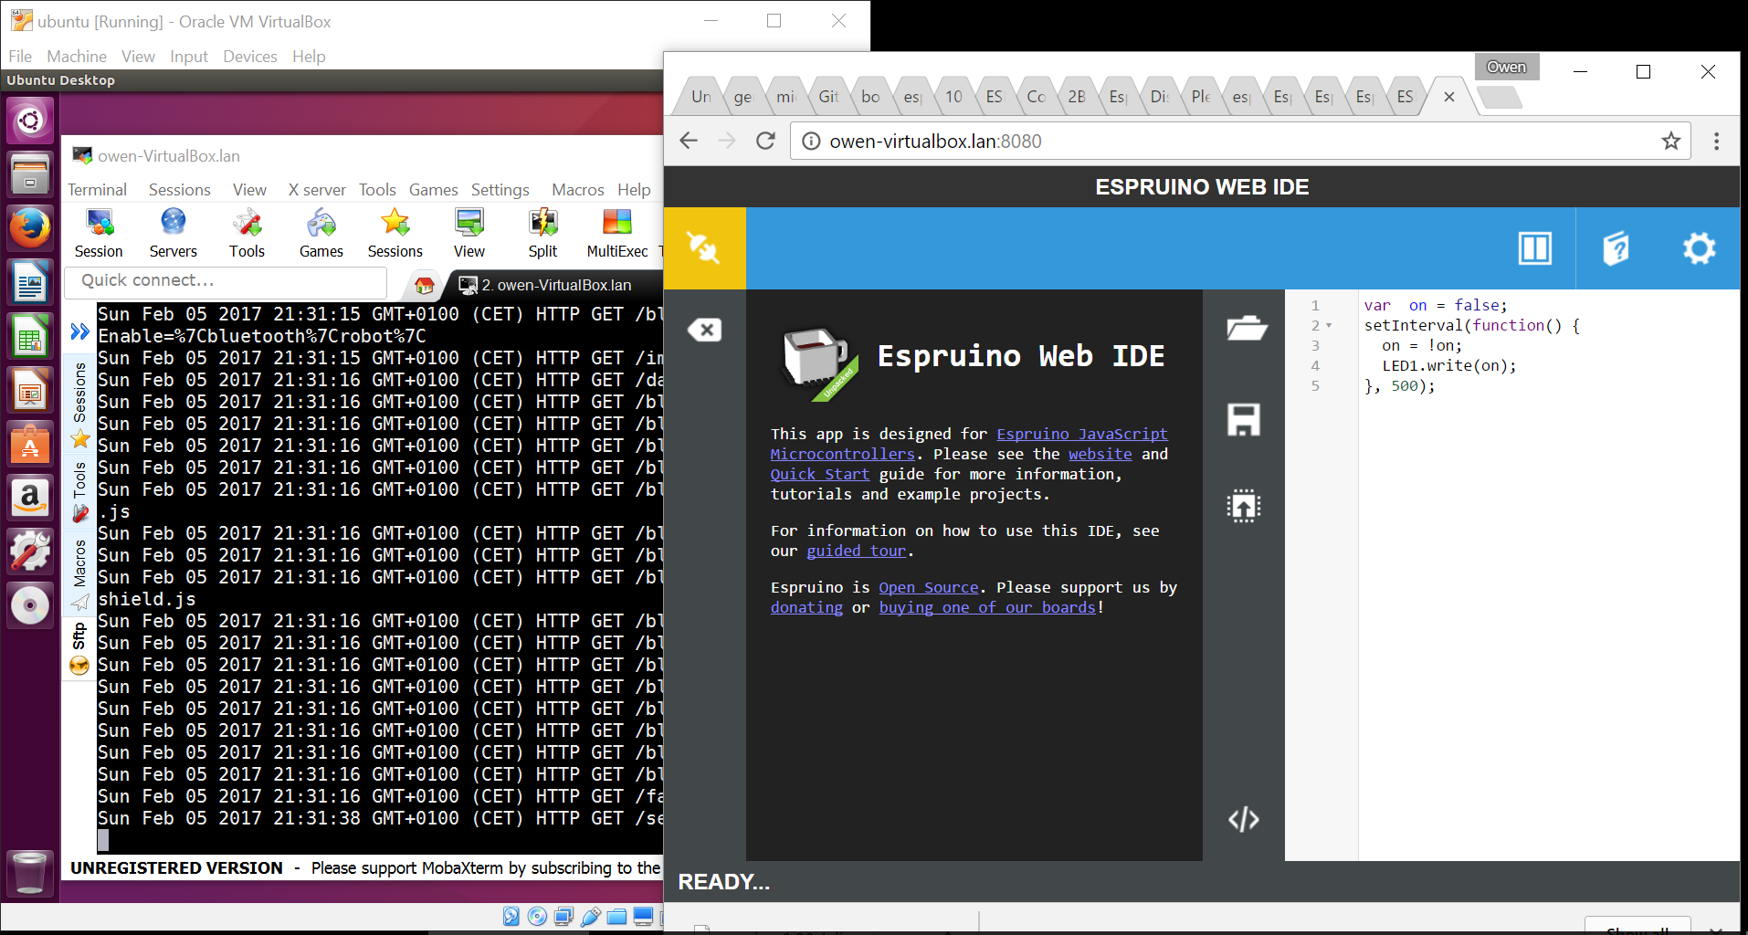
Task: Bookmark the page with the Chrome star icon
Action: [1670, 141]
